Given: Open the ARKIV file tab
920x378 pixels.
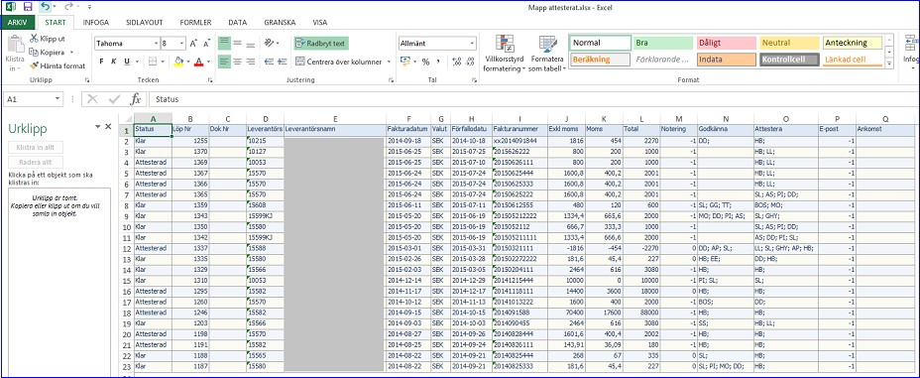Looking at the screenshot, I should (x=18, y=22).
